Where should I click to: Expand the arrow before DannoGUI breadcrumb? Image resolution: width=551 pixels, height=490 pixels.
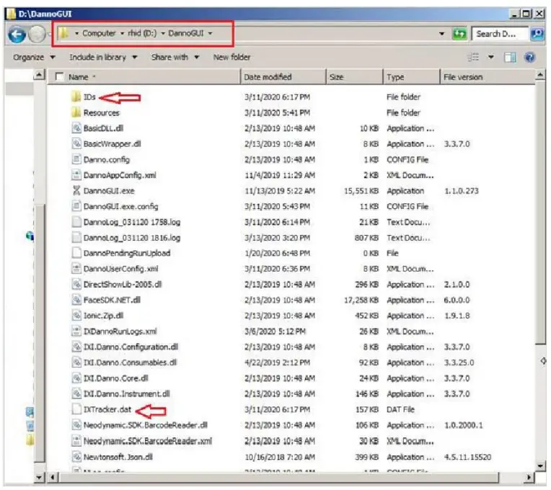click(163, 33)
